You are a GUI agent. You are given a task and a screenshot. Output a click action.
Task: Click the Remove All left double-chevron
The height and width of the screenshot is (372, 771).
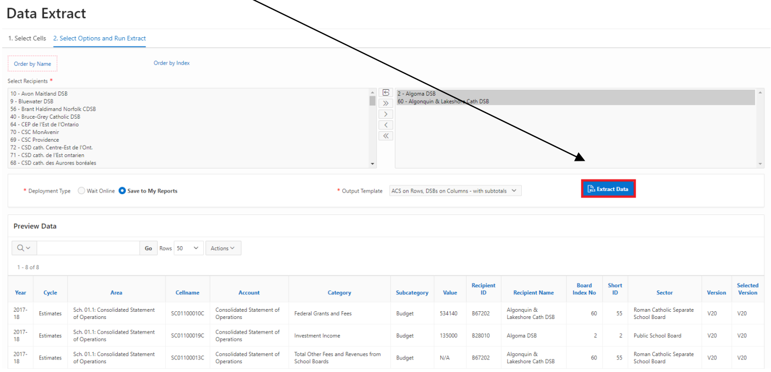[x=385, y=136]
